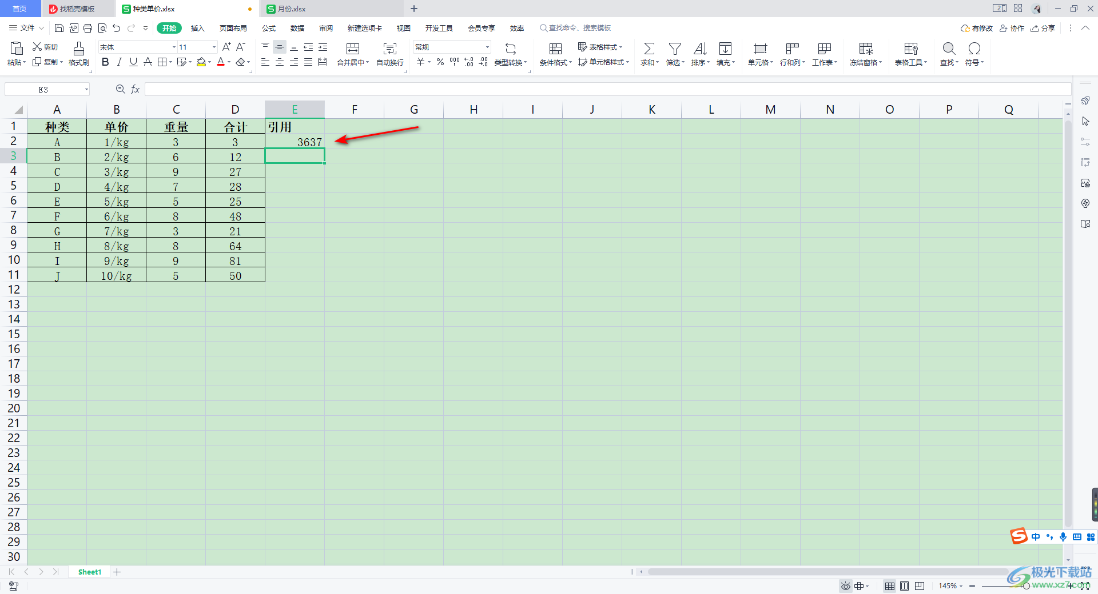Toggle Underline formatting
Image resolution: width=1098 pixels, height=594 pixels.
[133, 62]
